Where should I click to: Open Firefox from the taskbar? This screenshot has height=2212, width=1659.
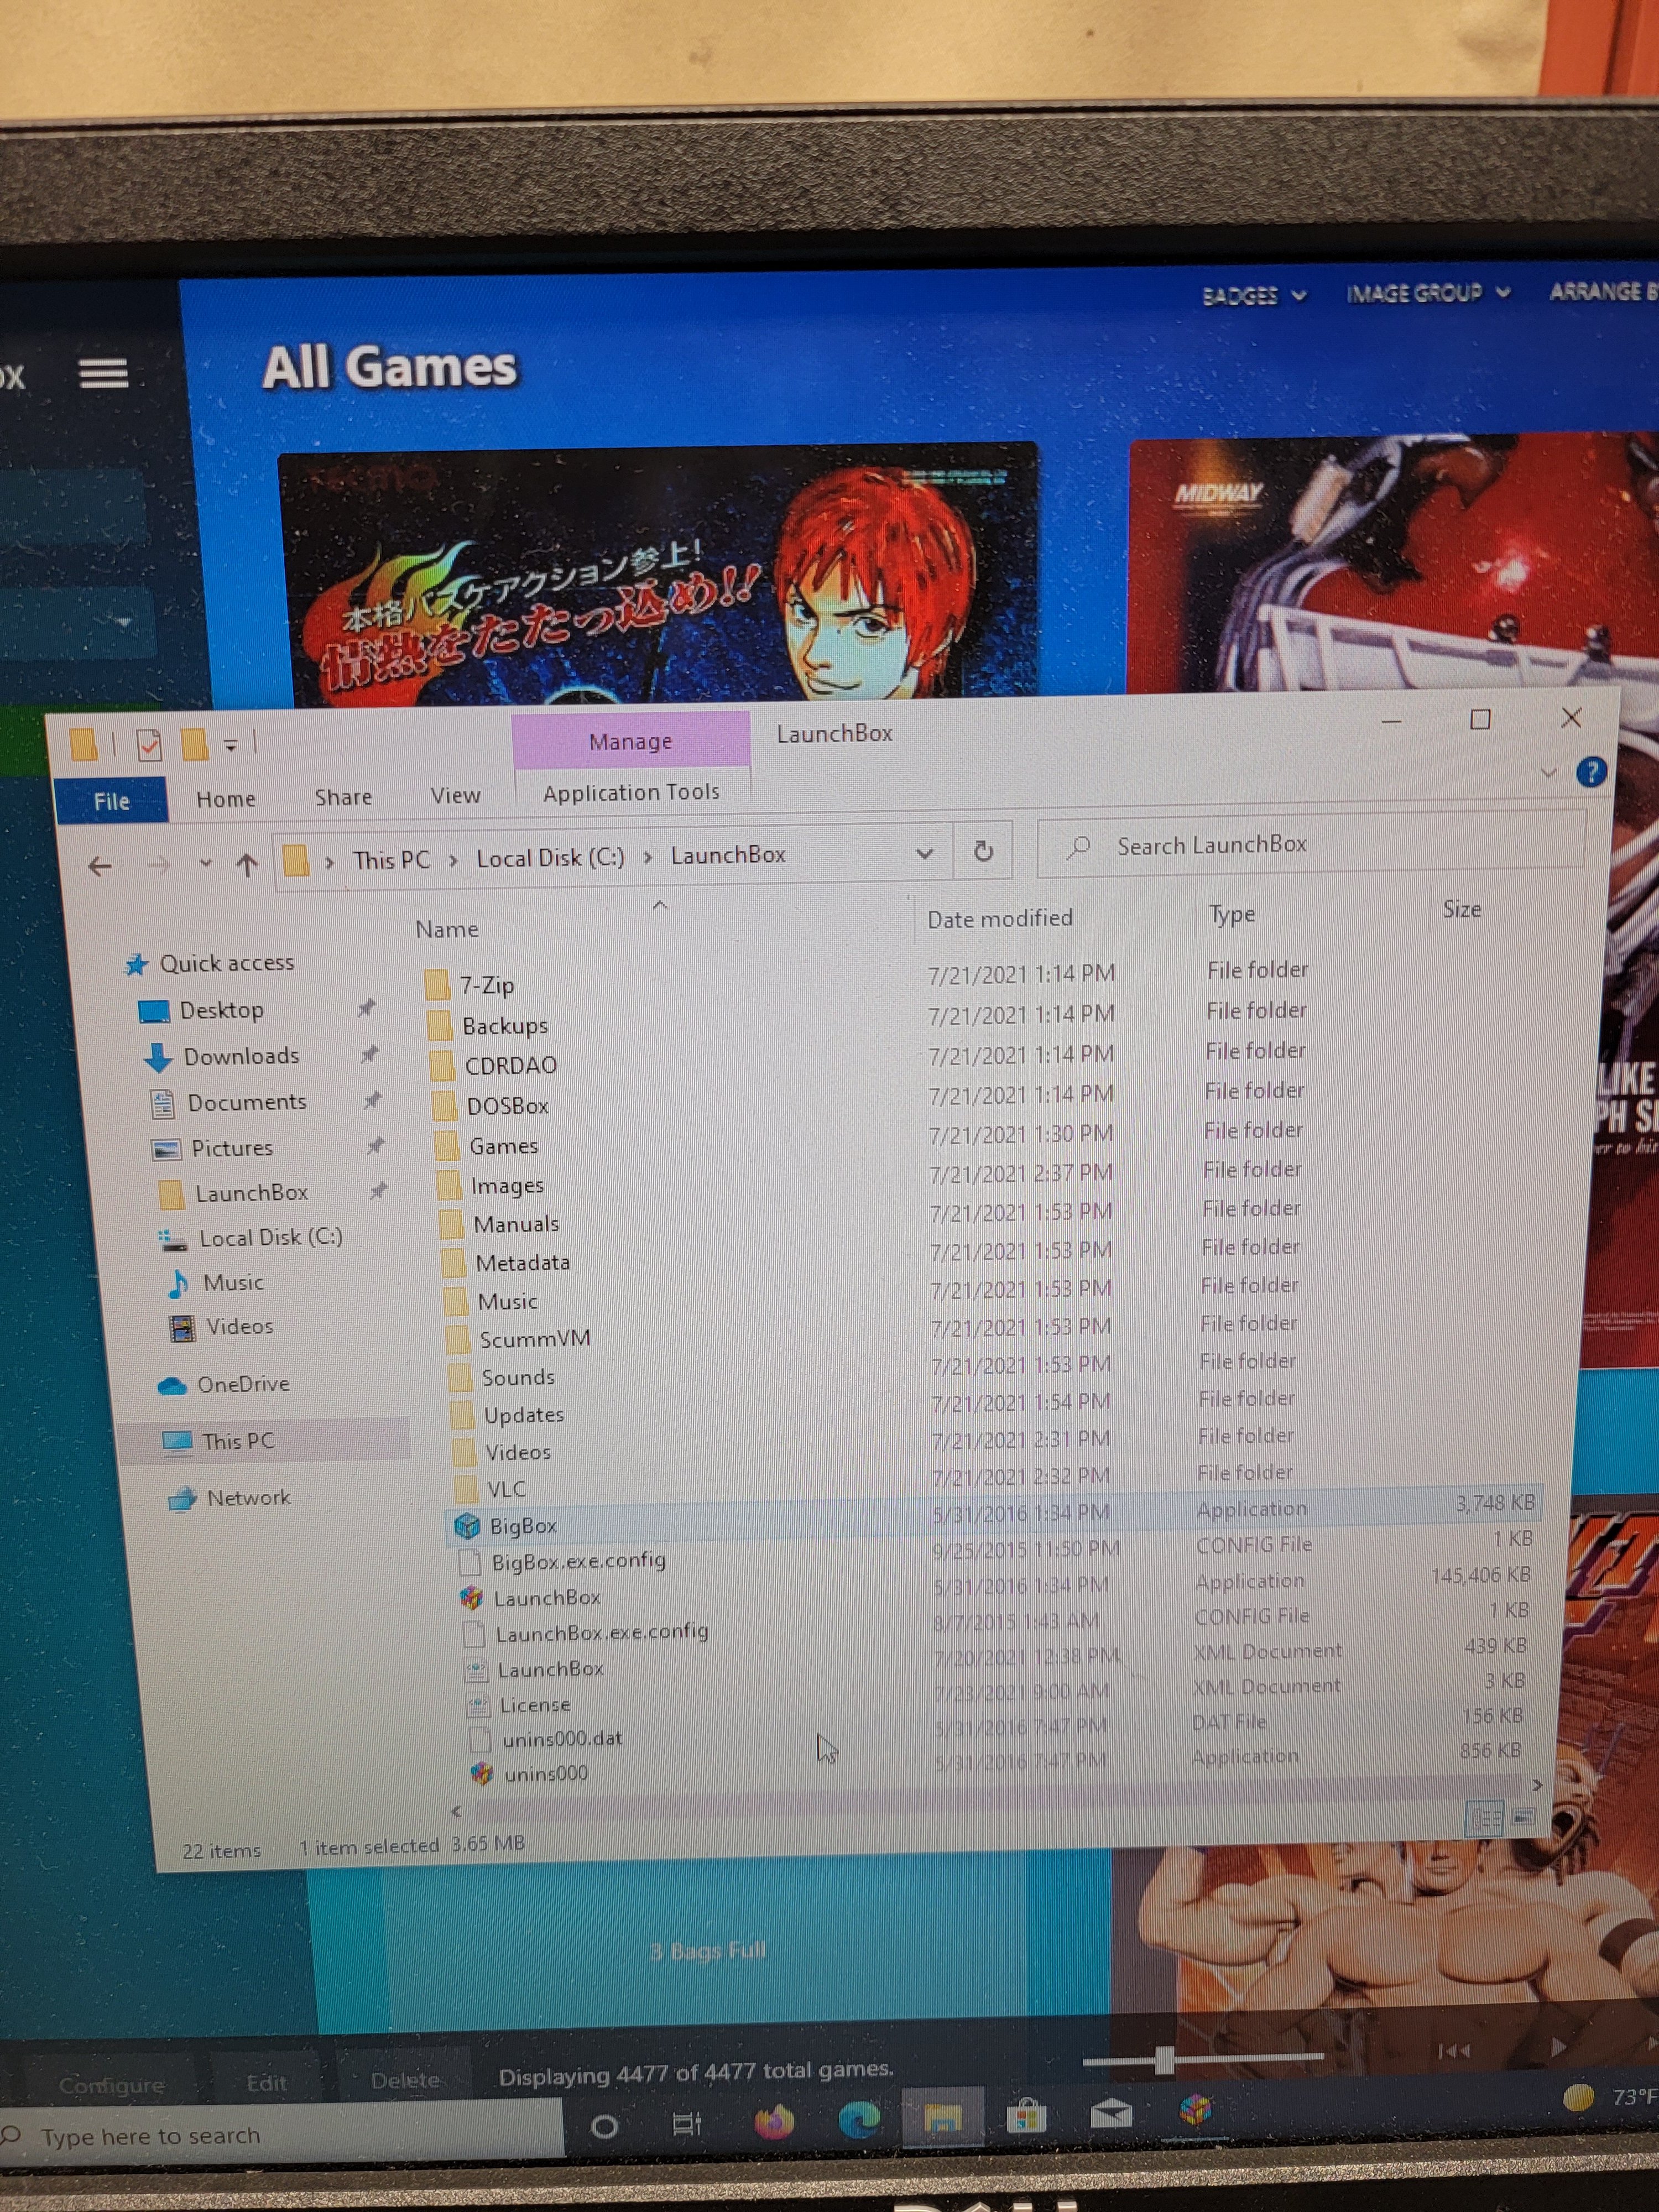coord(774,2120)
